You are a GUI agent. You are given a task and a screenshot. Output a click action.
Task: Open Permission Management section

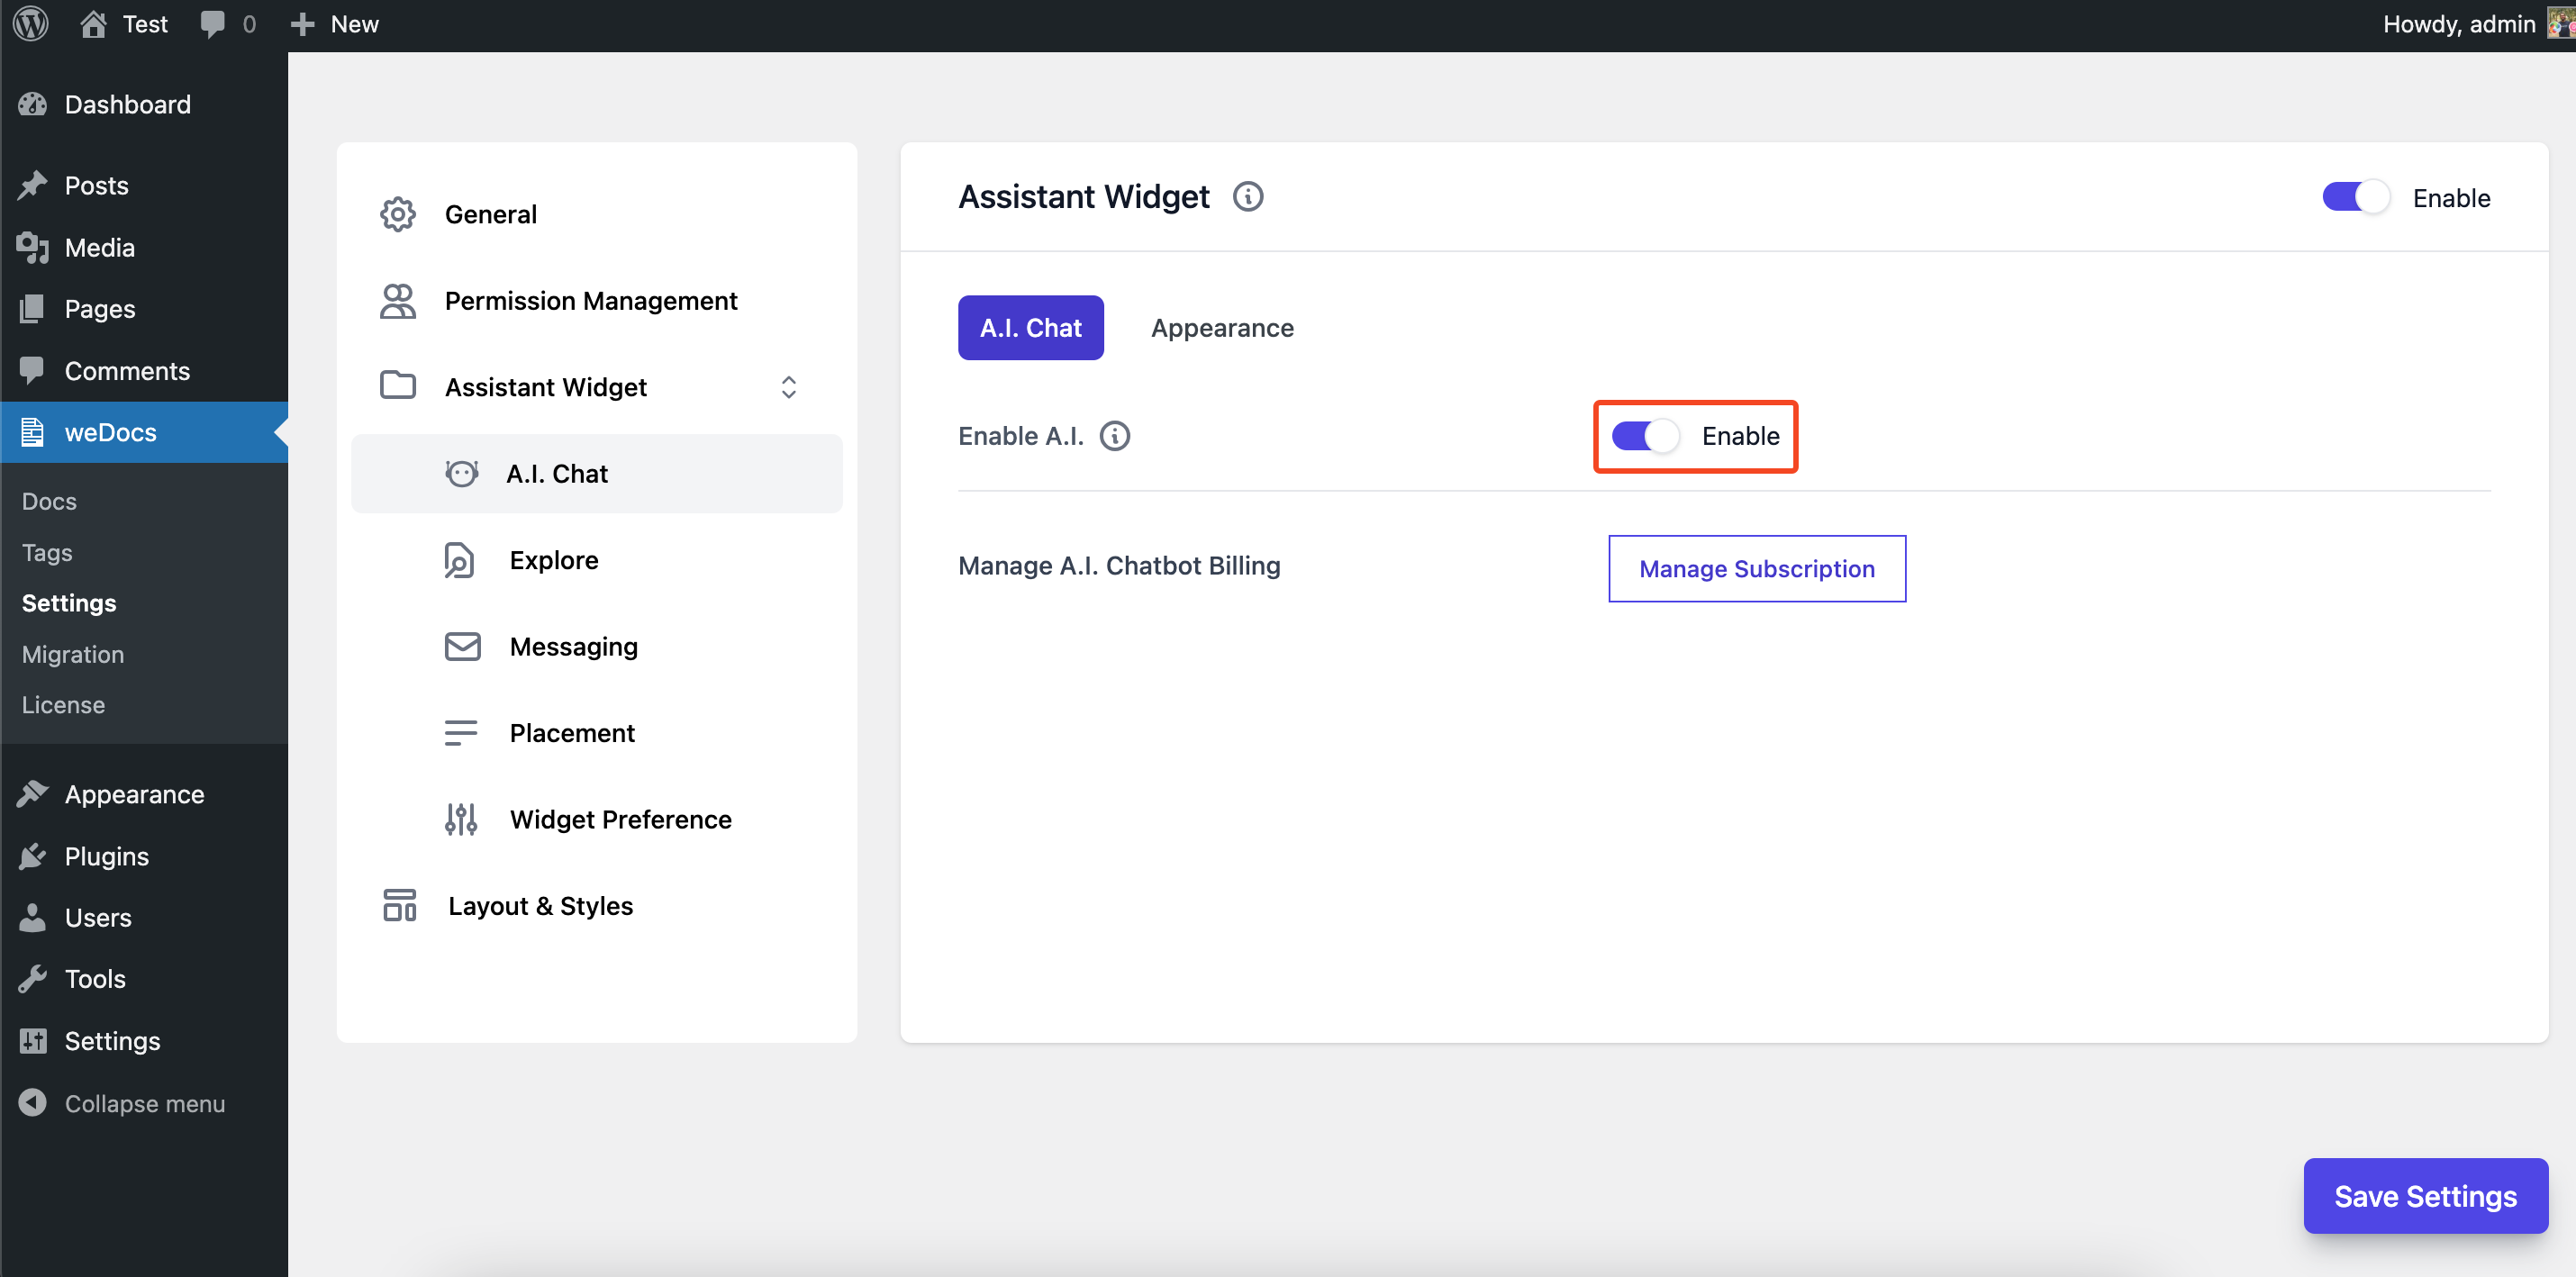(597, 301)
